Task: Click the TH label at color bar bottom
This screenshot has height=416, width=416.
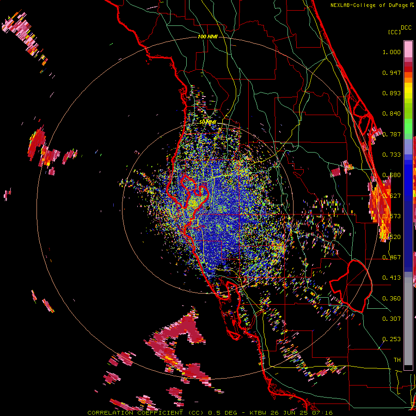Action: [x=397, y=360]
